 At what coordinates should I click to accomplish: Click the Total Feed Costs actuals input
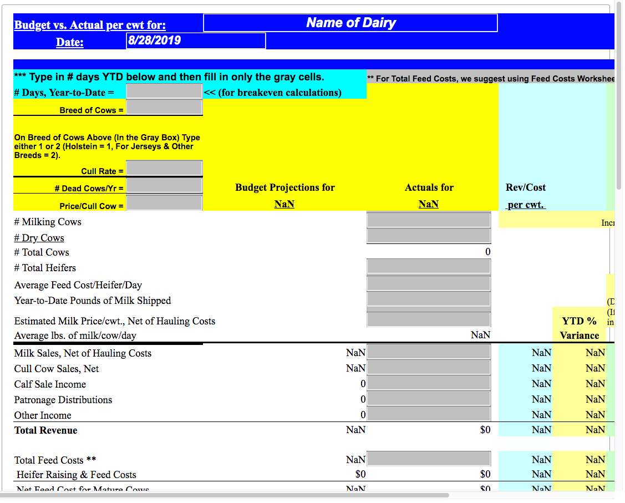(429, 459)
